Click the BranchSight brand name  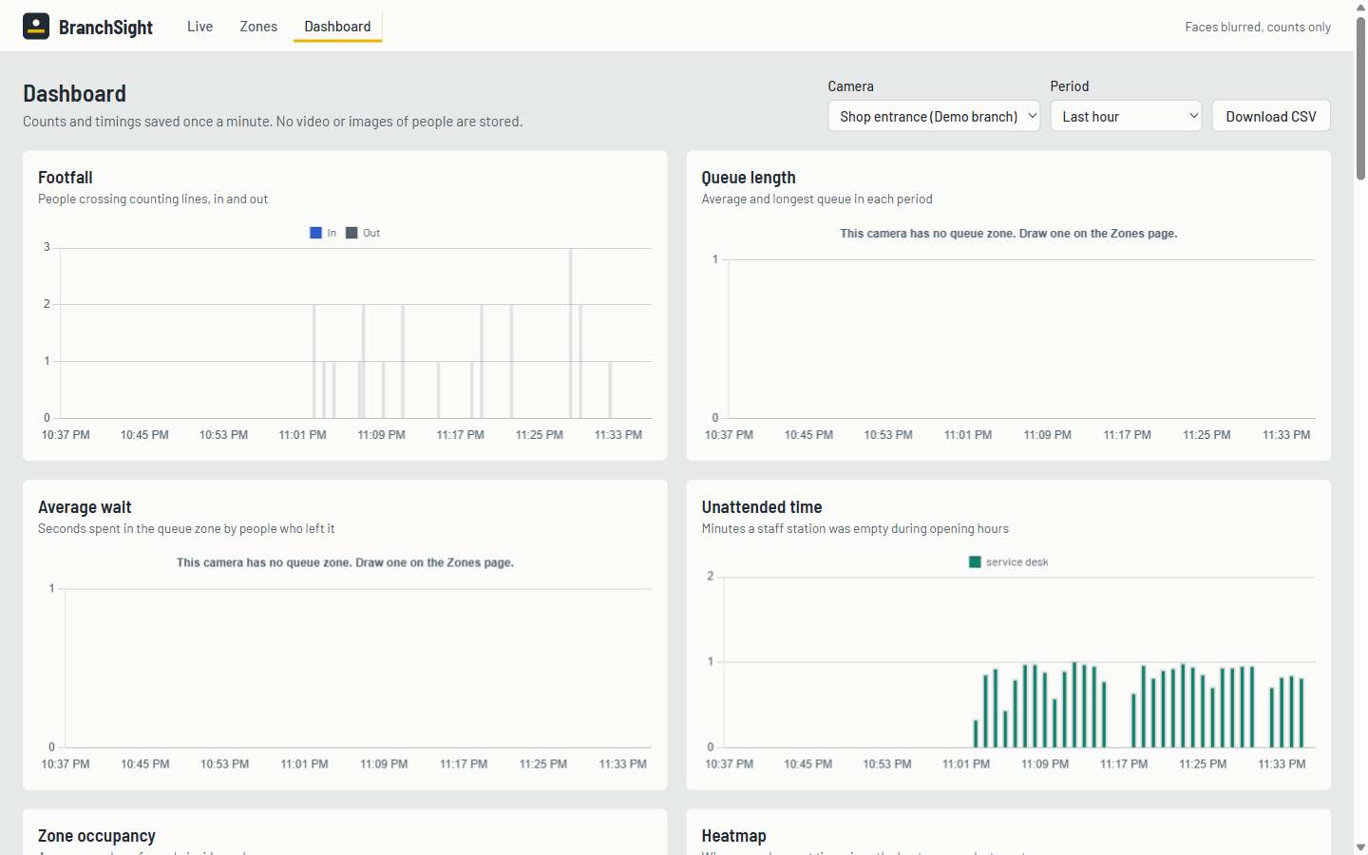point(105,28)
